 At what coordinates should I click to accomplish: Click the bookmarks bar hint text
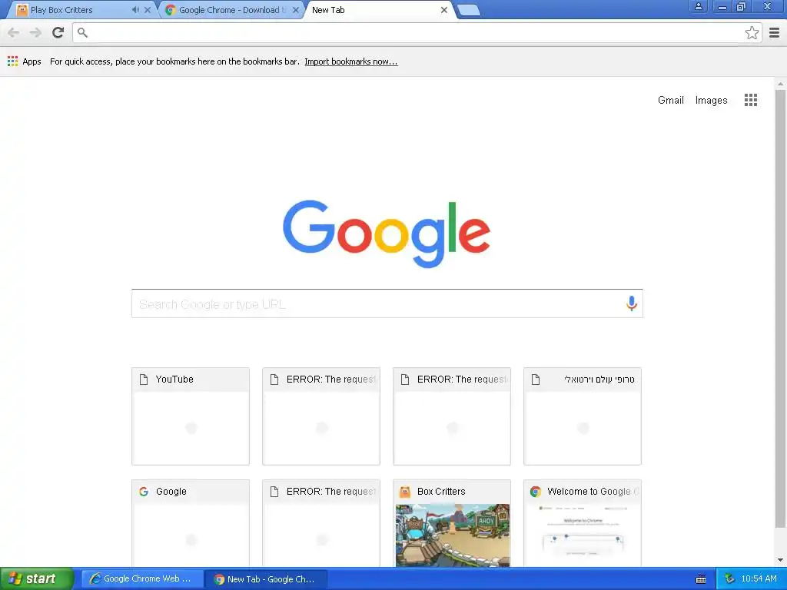pos(174,61)
